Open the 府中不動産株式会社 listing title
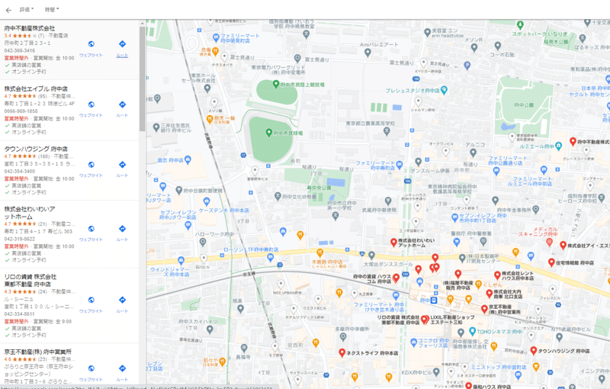This screenshot has width=610, height=389. point(30,28)
